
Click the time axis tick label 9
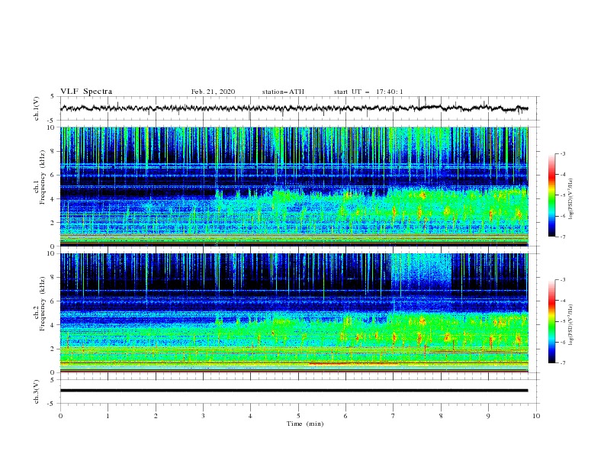tap(488, 416)
